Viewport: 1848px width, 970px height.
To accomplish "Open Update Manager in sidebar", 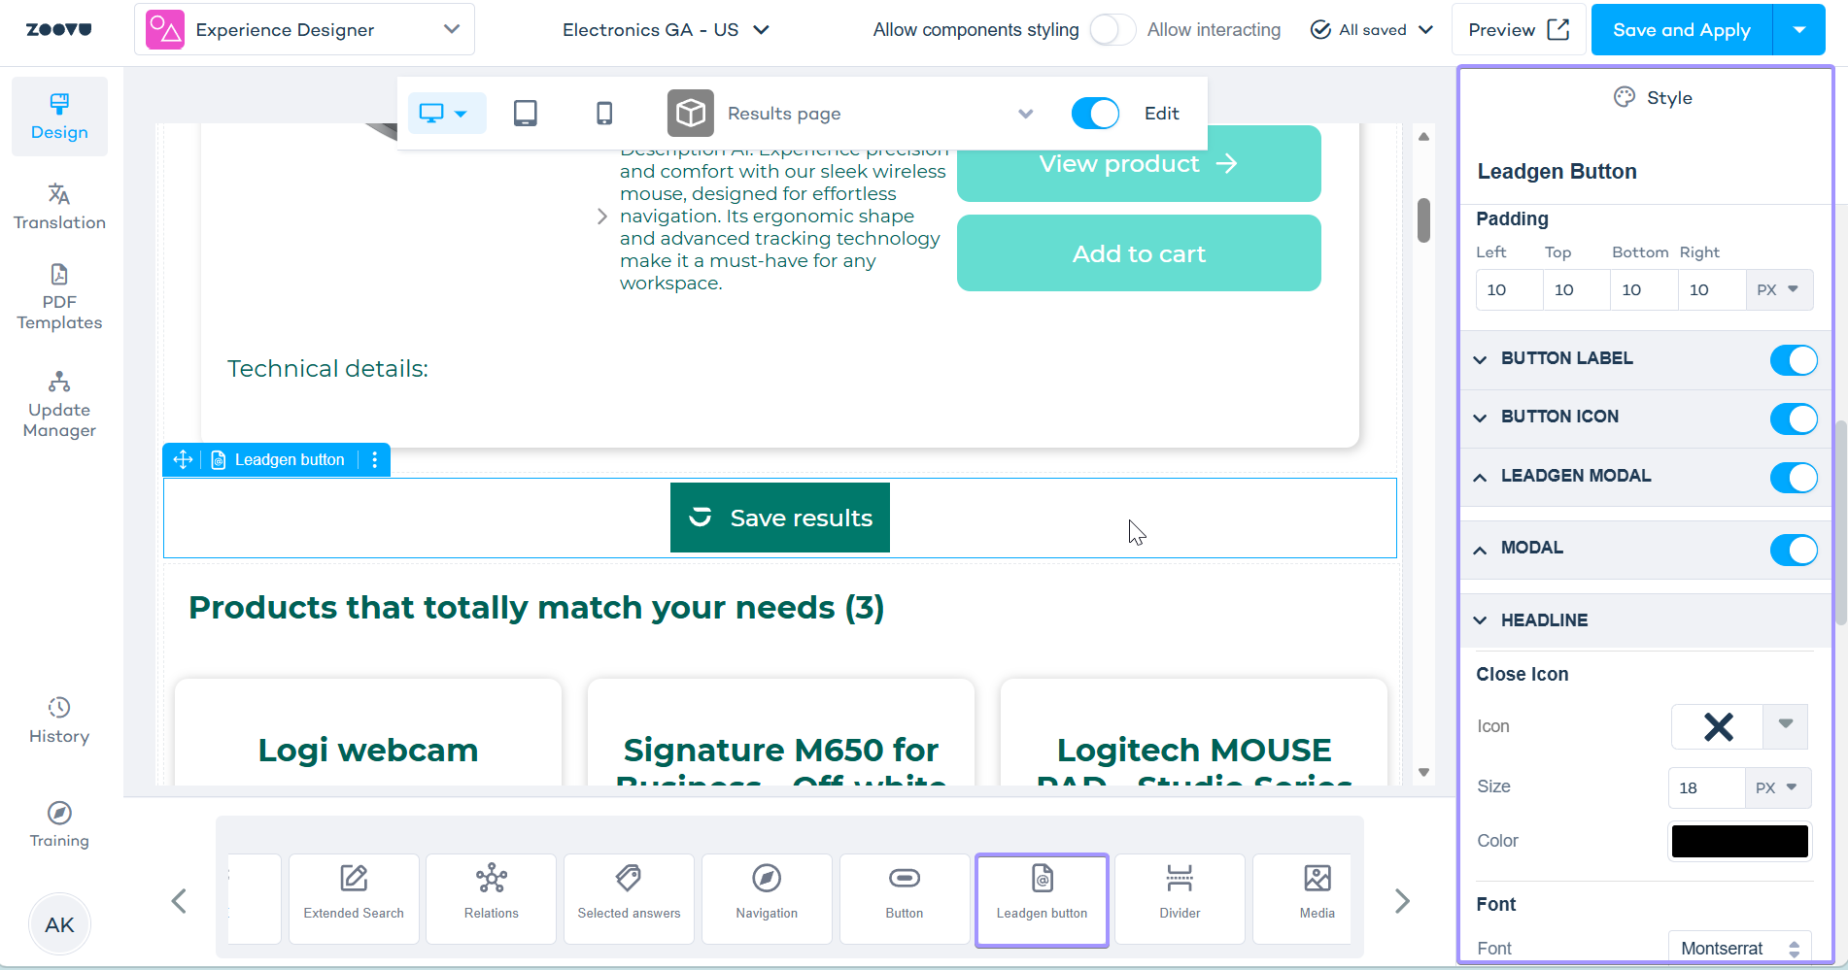I will [59, 405].
